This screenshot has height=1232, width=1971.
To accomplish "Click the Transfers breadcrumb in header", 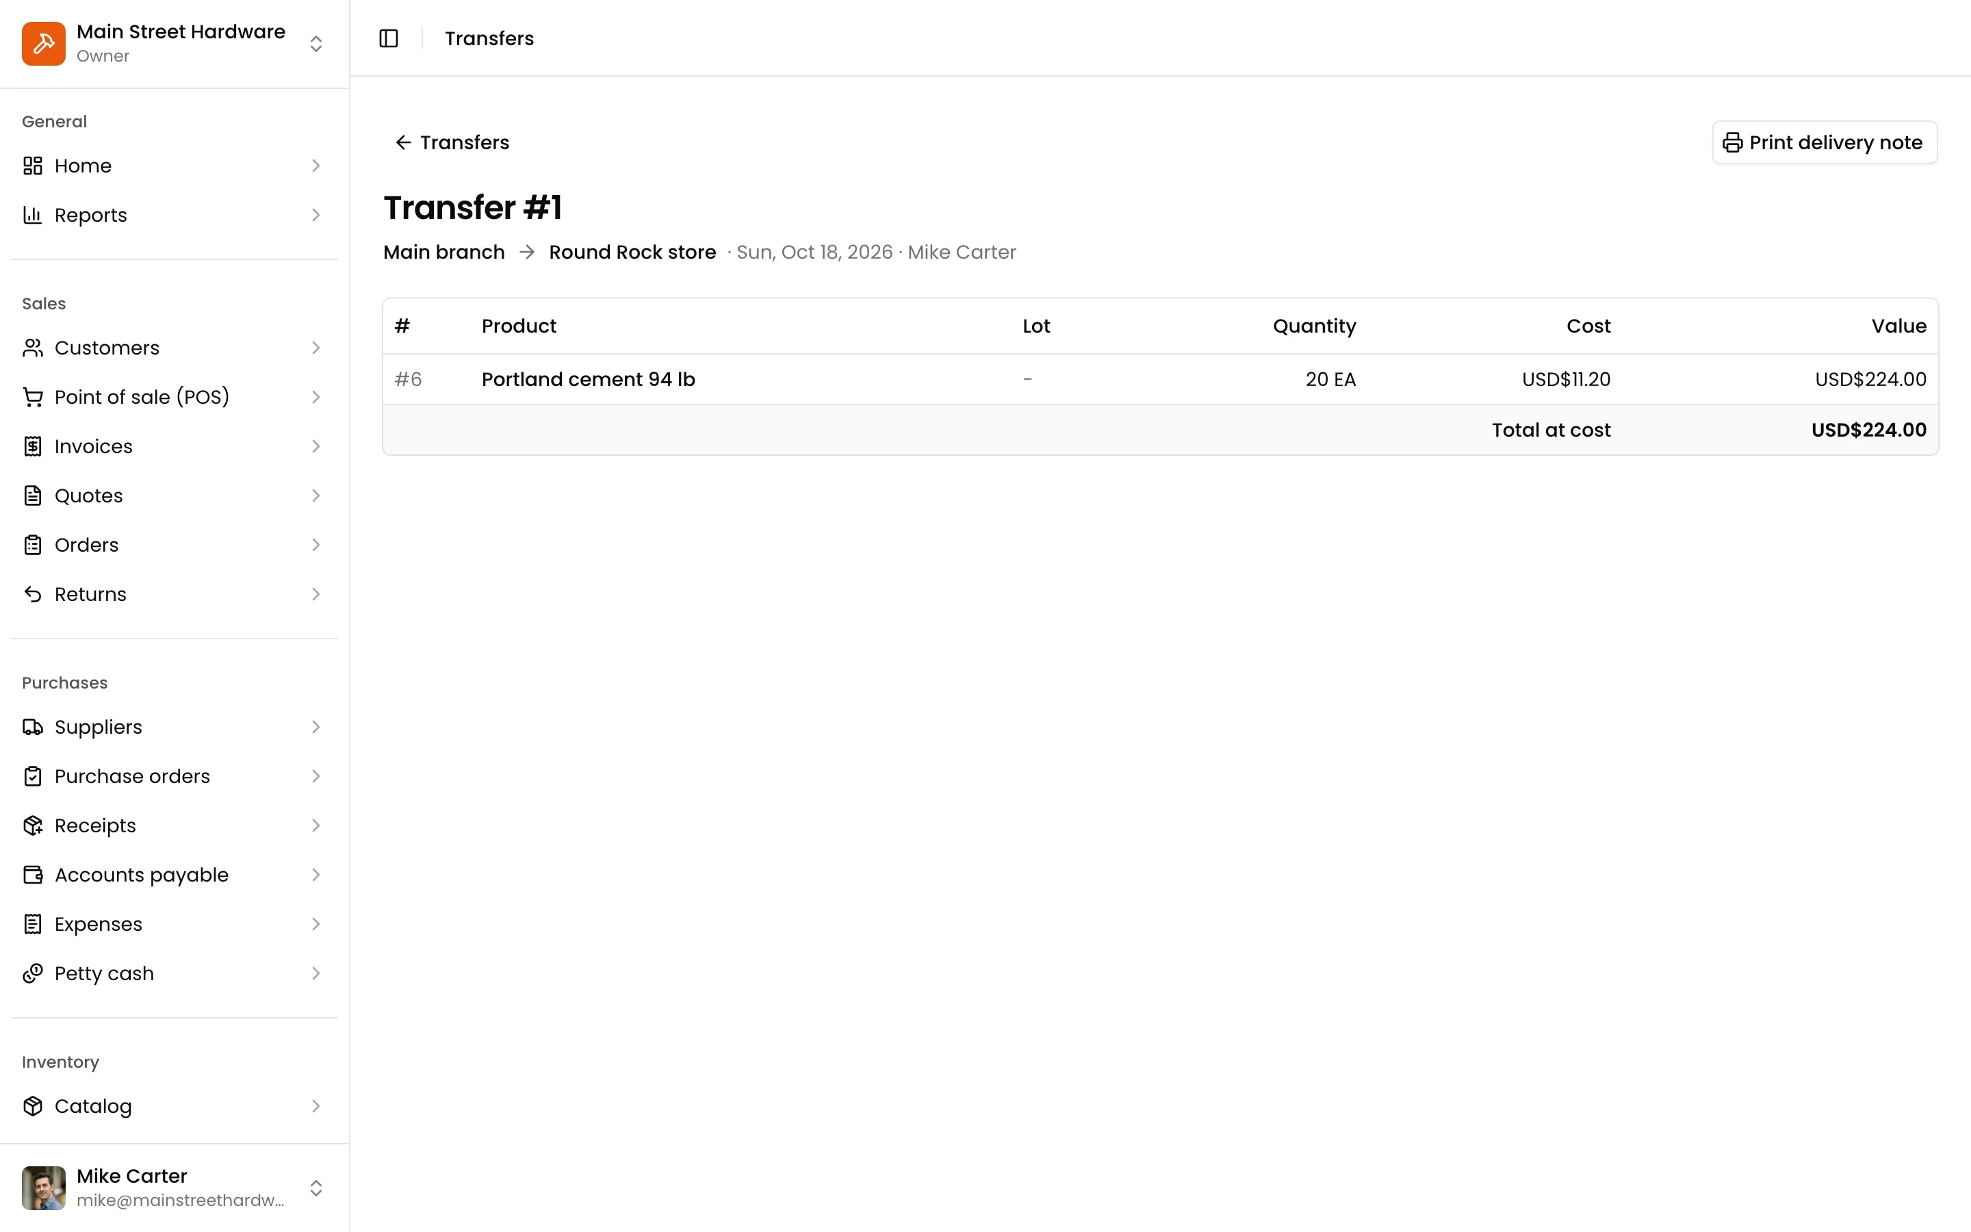I will [x=489, y=38].
